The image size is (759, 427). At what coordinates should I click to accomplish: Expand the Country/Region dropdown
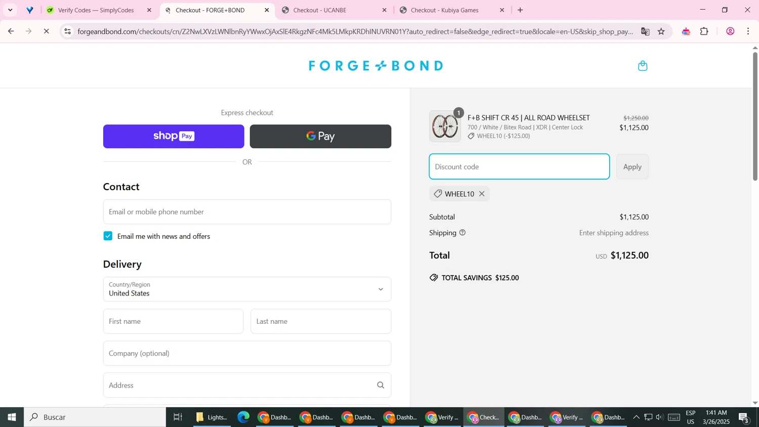(247, 289)
